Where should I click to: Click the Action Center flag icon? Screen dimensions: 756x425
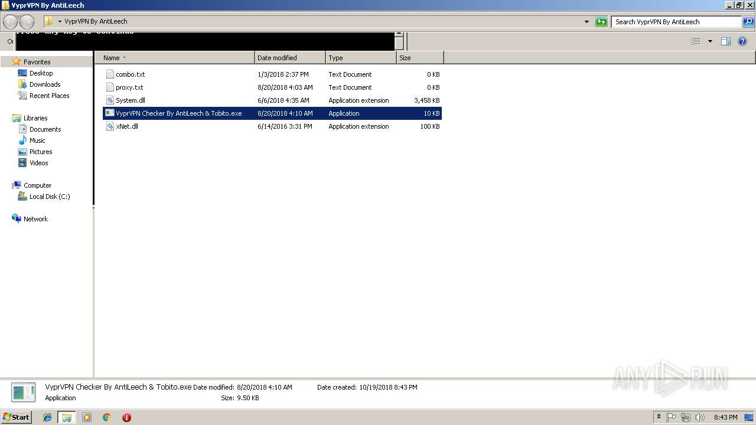point(672,417)
